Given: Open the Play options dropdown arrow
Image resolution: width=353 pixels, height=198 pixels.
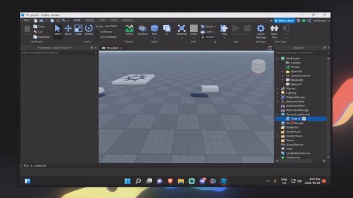Looking at the screenshot, I should tap(224, 38).
